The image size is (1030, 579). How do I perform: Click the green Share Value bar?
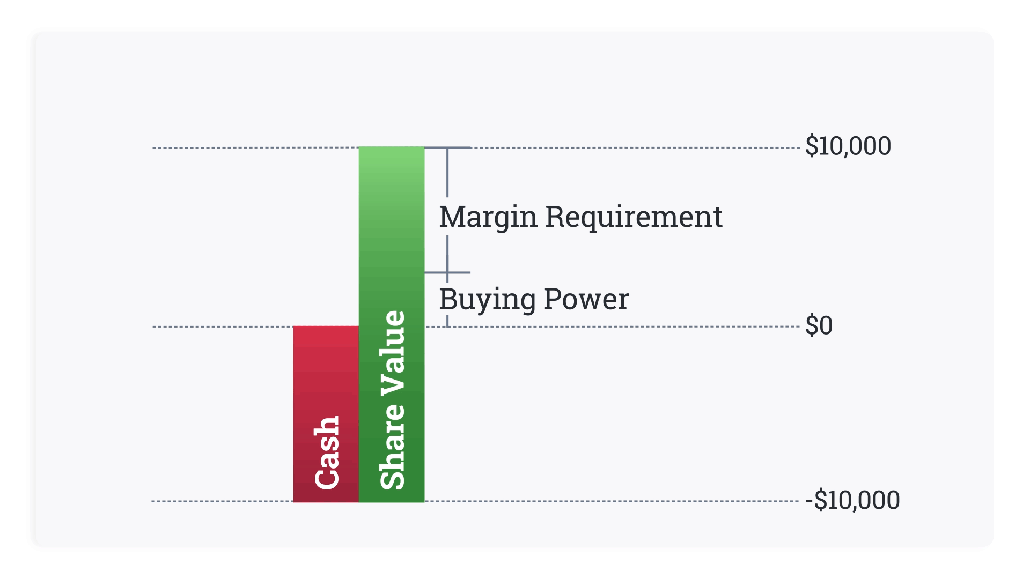392,241
